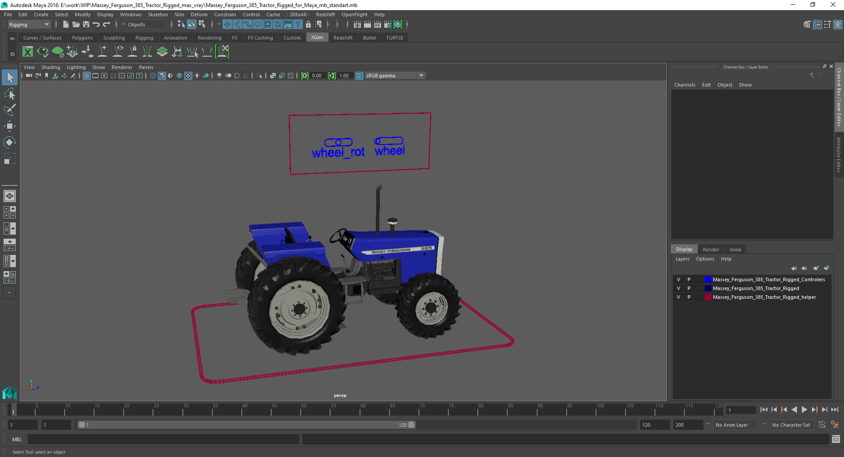844x457 pixels.
Task: Select the arrow Select tool
Action: 10,78
